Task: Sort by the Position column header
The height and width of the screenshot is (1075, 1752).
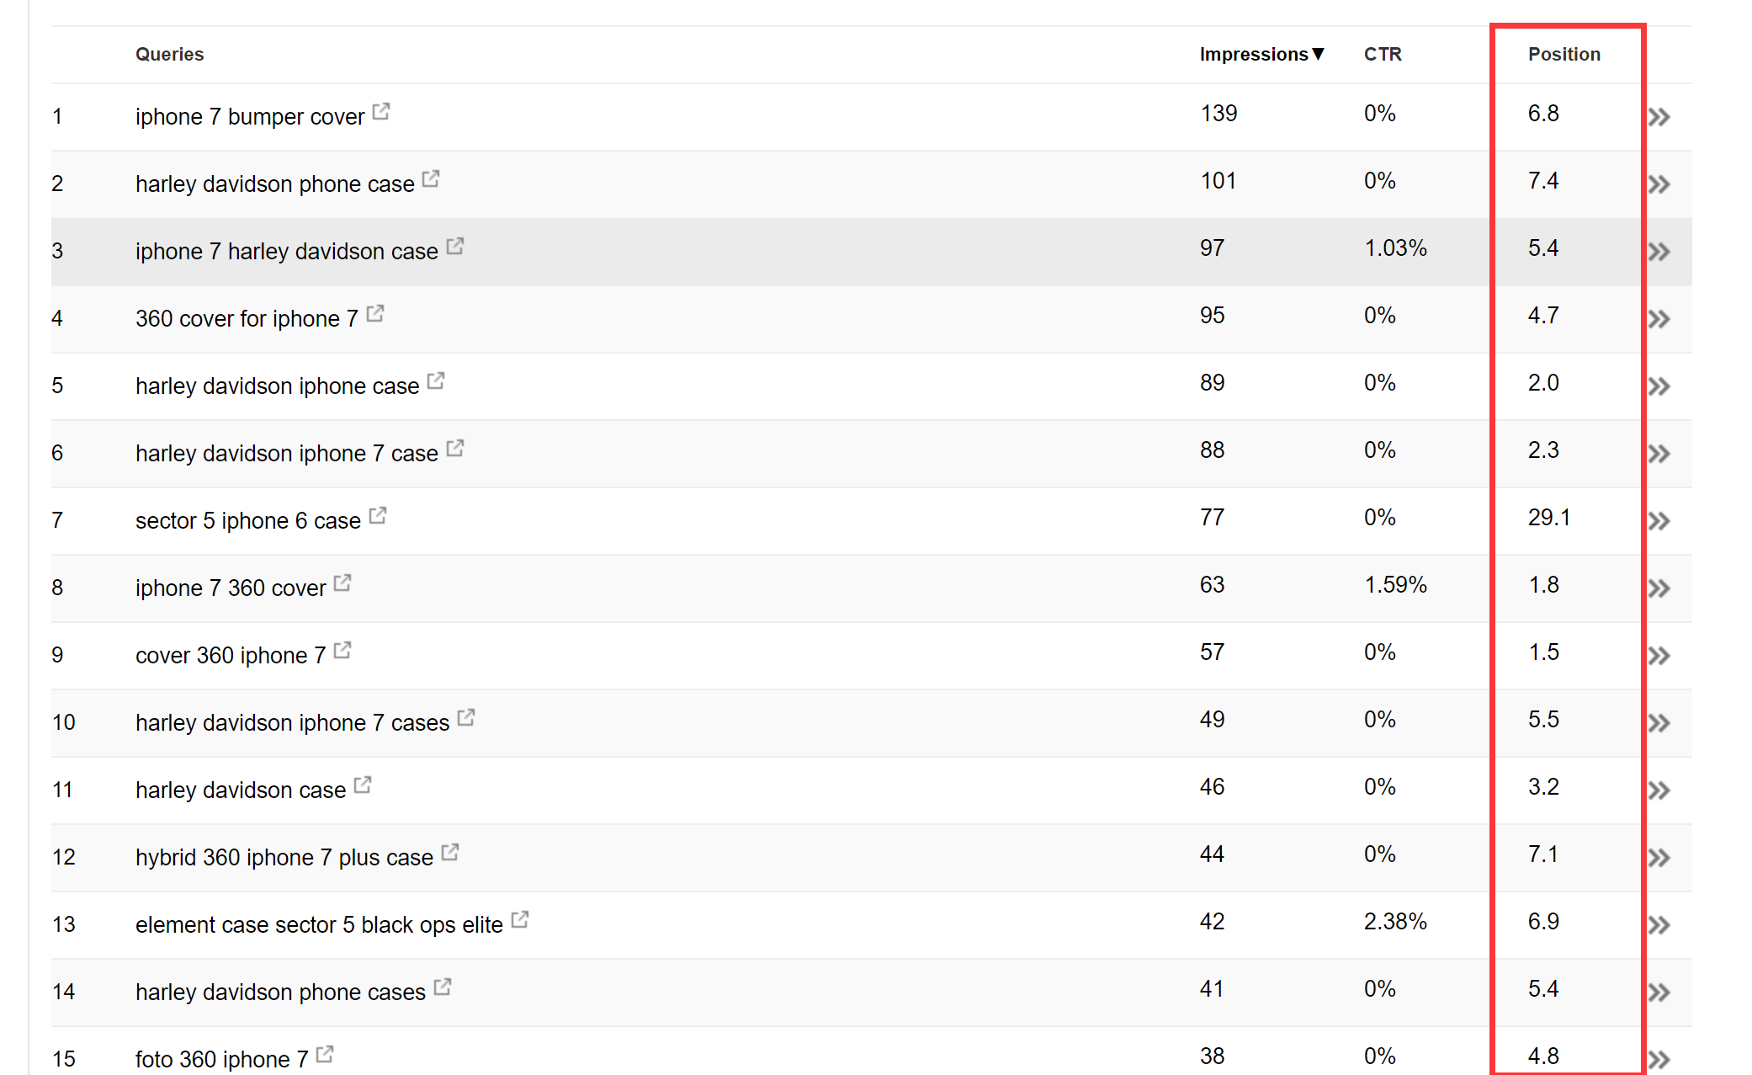Action: pyautogui.click(x=1564, y=54)
